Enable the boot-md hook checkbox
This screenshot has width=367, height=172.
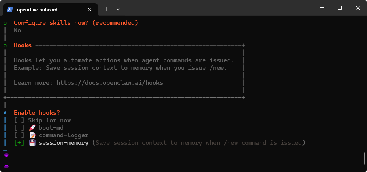[x=19, y=128]
